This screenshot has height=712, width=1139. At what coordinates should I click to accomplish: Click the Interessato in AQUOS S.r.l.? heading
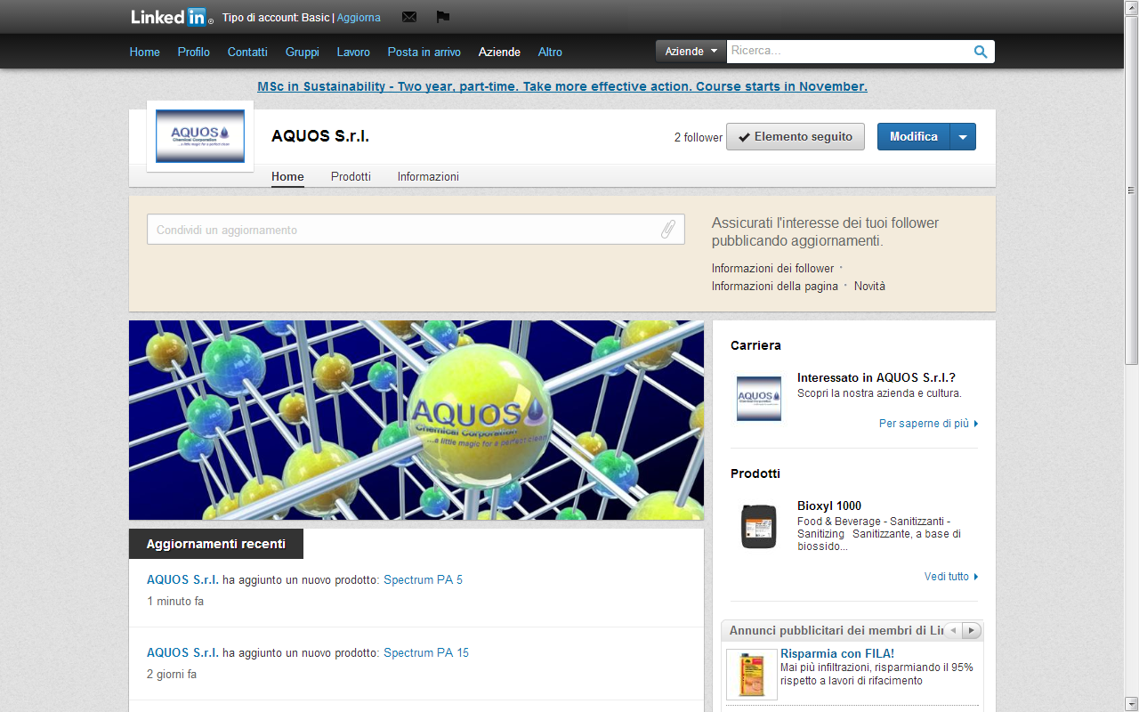point(876,377)
